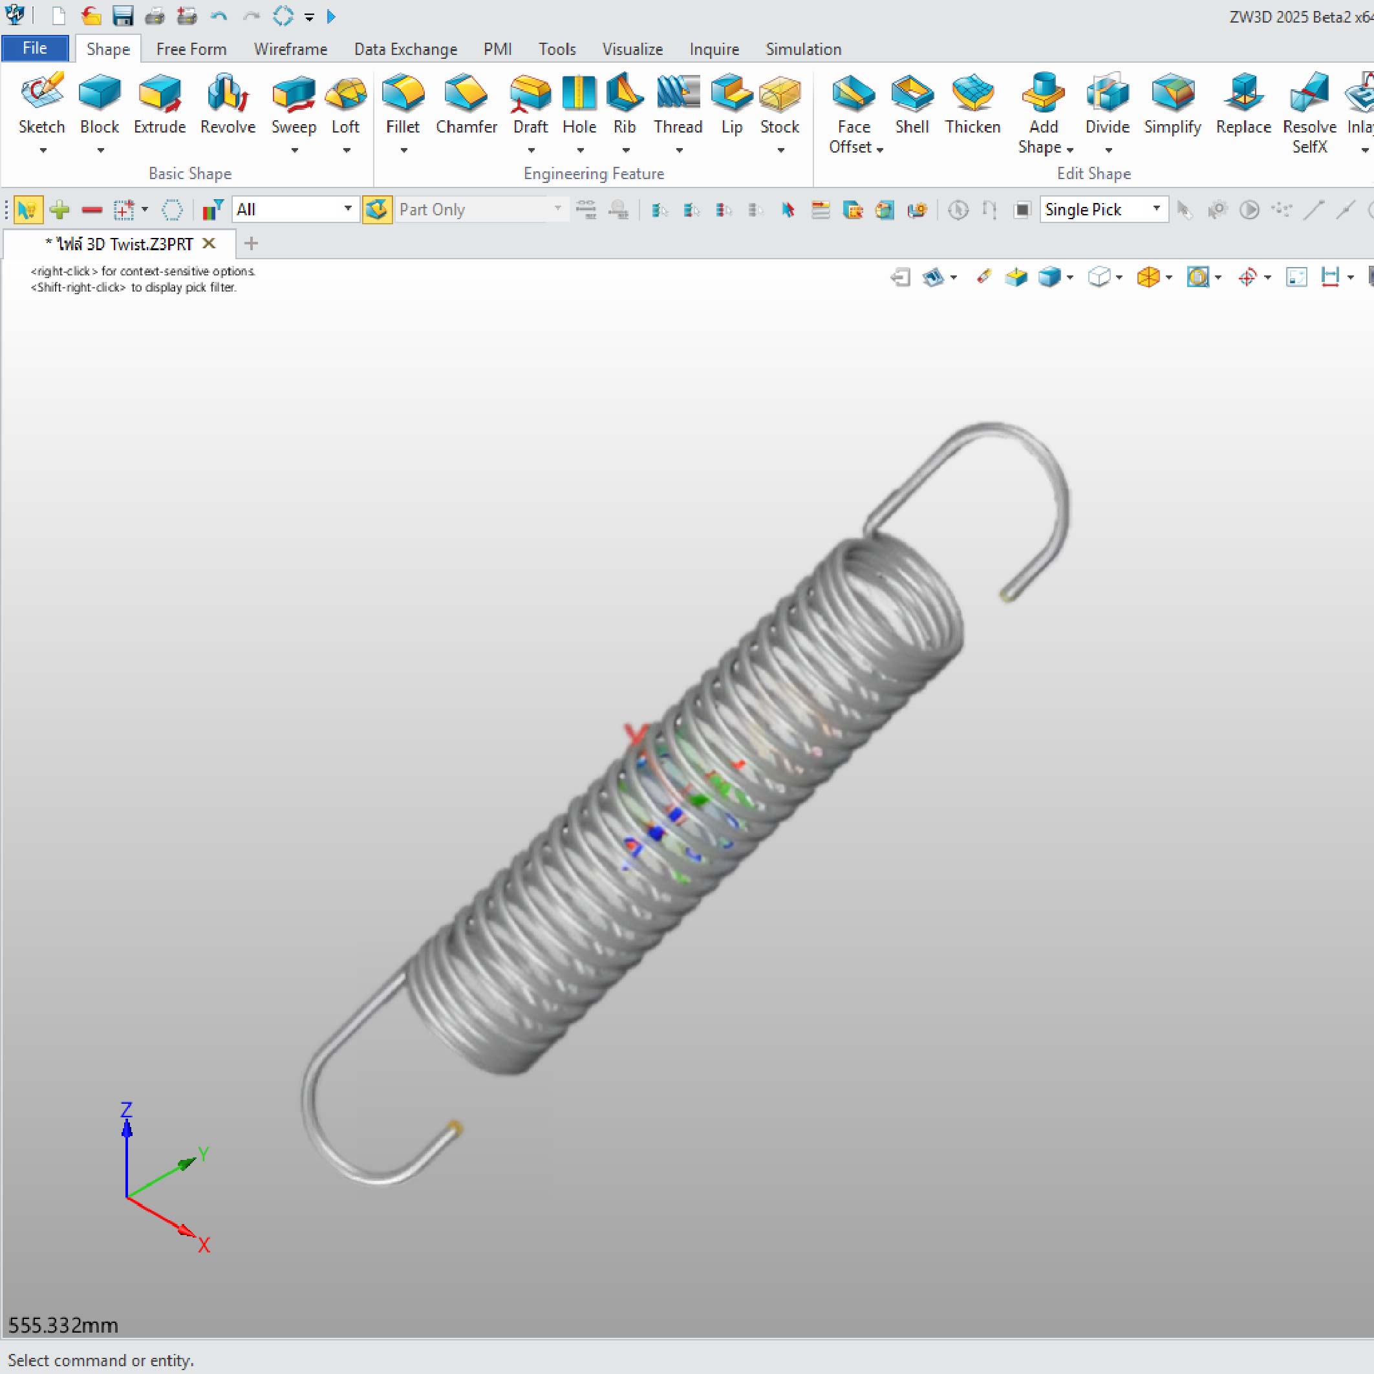The width and height of the screenshot is (1374, 1374).
Task: Switch to the Wireframe ribbon tab
Action: click(290, 49)
